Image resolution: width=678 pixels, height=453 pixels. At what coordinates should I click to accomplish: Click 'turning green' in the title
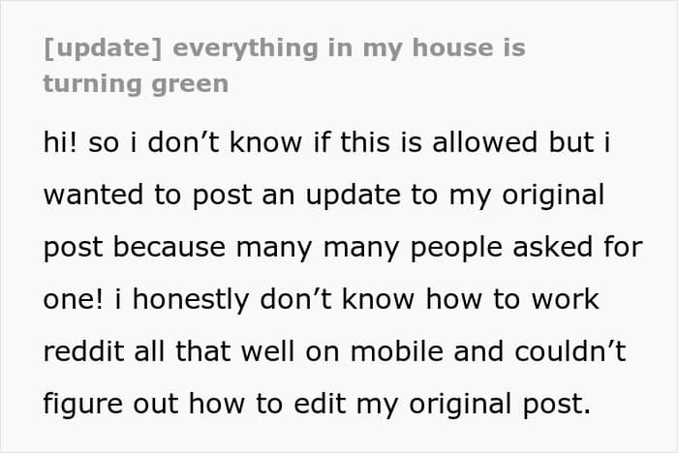tap(136, 84)
